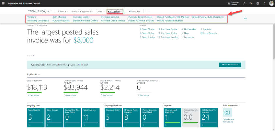The height and width of the screenshot is (131, 275).
Task: Select the fourth headline carousel dot
Action: [x=33, y=55]
